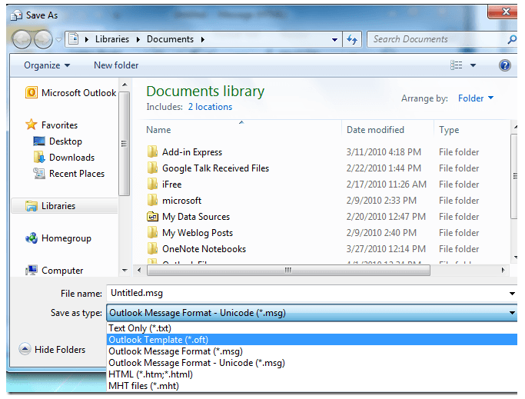Expand the address bar history dropdown arrow
The height and width of the screenshot is (399, 525).
click(334, 39)
